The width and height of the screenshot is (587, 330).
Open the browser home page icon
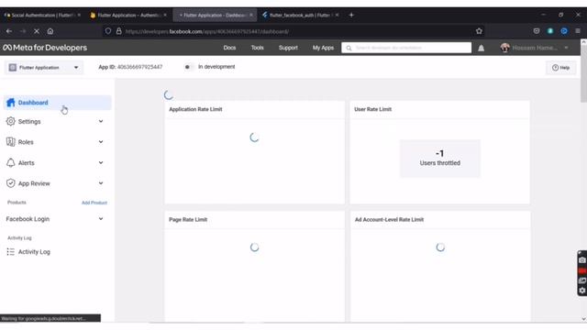click(x=50, y=31)
